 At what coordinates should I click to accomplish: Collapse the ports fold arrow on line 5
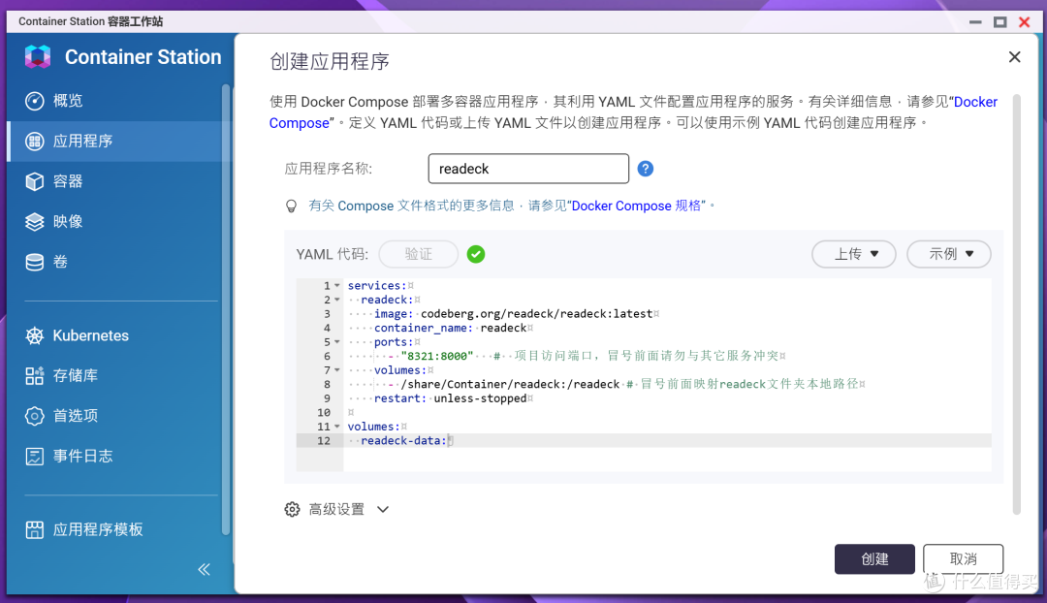(x=337, y=342)
